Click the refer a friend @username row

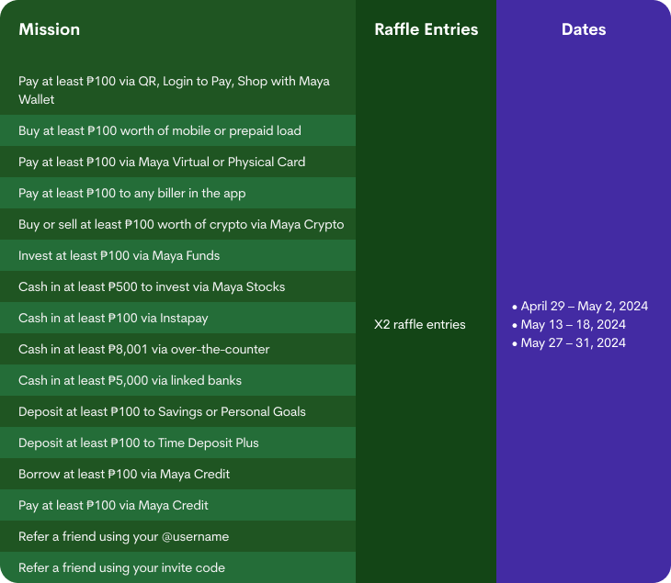123,536
